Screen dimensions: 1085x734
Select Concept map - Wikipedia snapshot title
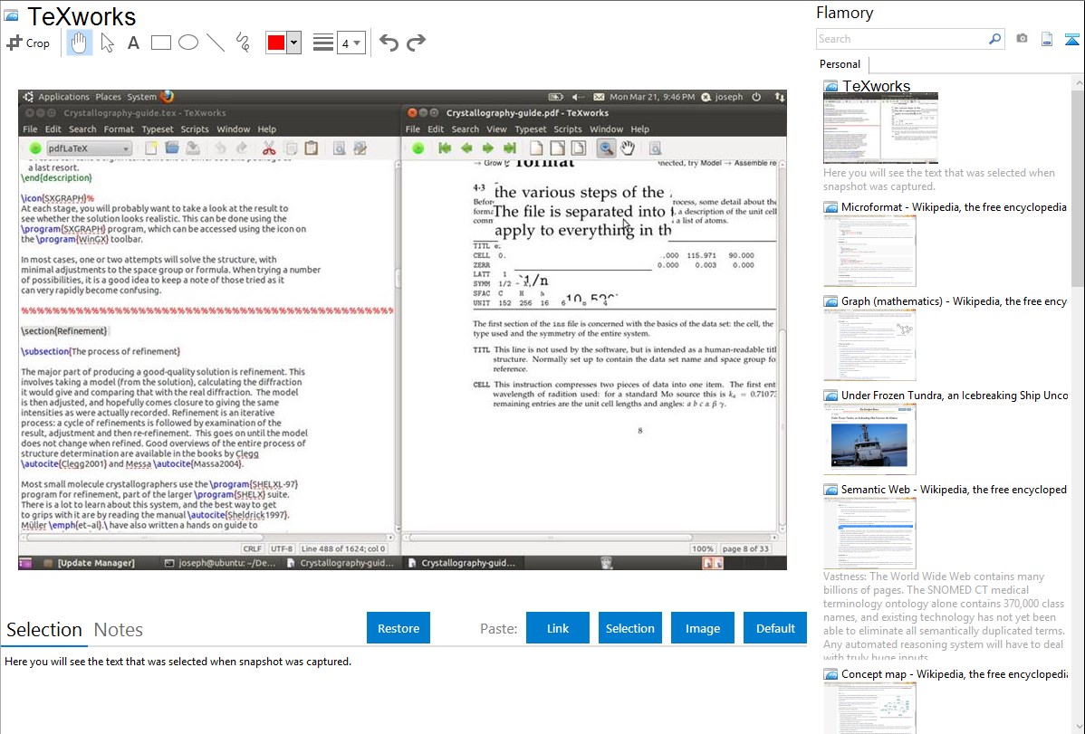click(955, 673)
